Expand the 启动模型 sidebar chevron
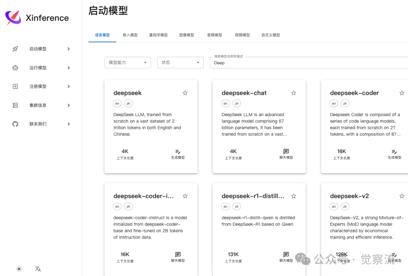This screenshot has height=276, width=408. pyautogui.click(x=69, y=49)
